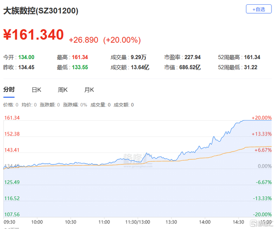
Task: Click the 13:30 time axis label
Action: pos(171,222)
